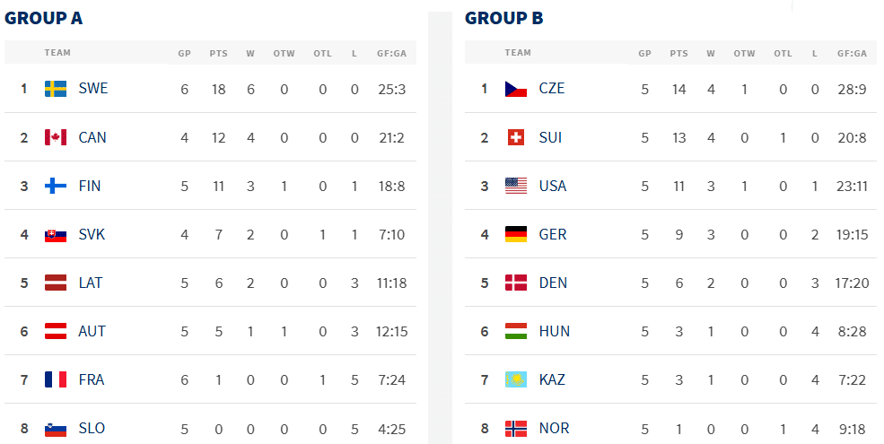Open the GER team link
The image size is (884, 444).
coord(553,234)
